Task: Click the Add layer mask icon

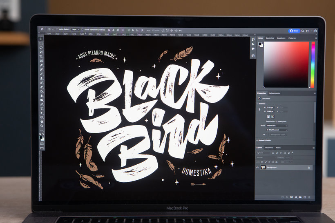Action: pyautogui.click(x=291, y=197)
